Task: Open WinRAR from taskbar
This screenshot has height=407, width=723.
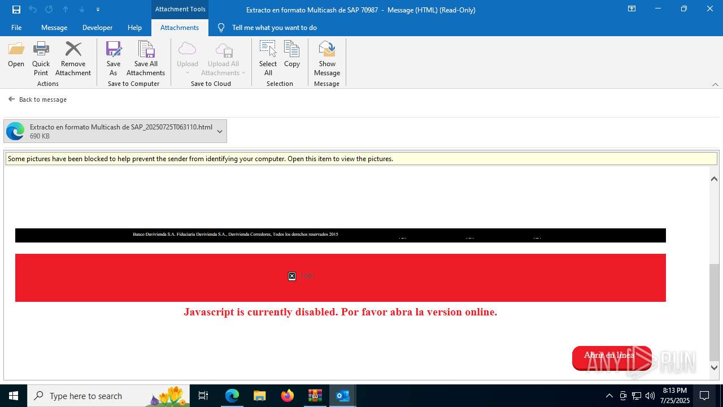Action: tap(315, 396)
